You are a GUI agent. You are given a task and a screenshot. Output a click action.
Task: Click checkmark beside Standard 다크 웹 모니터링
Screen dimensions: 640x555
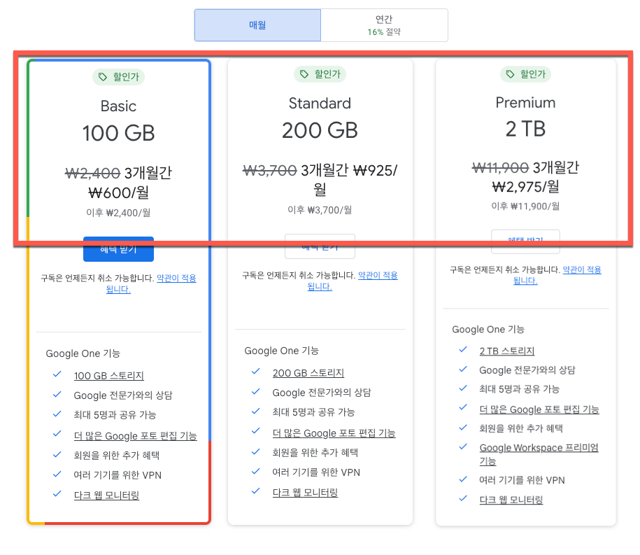[x=256, y=491]
